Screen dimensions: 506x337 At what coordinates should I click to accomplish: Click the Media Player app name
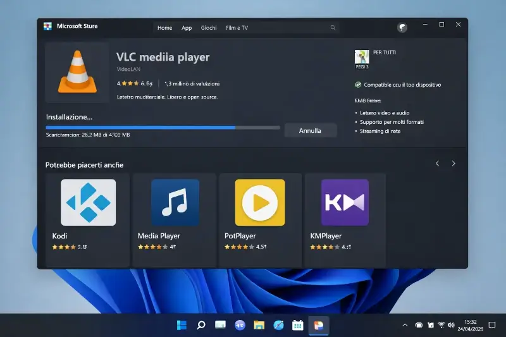(x=159, y=236)
